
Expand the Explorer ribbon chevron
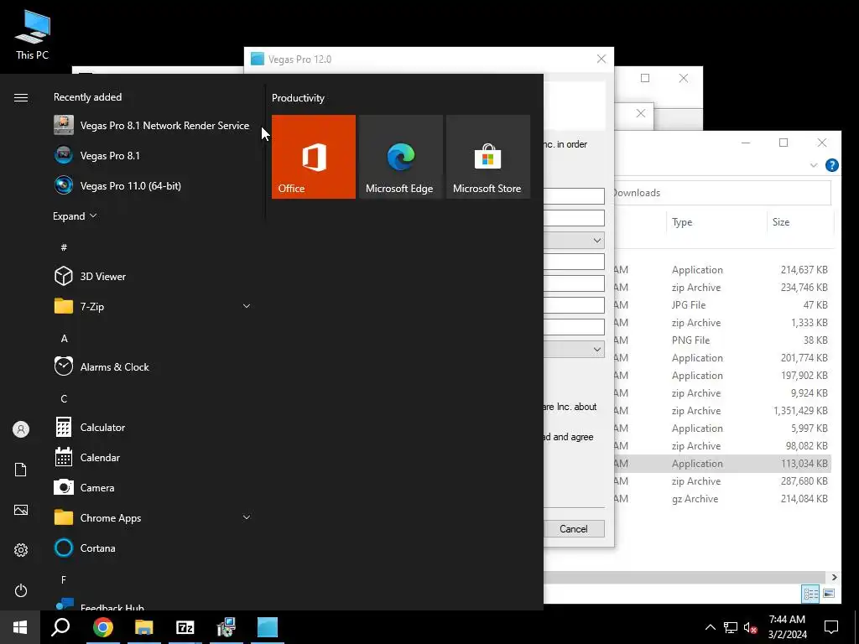[814, 165]
